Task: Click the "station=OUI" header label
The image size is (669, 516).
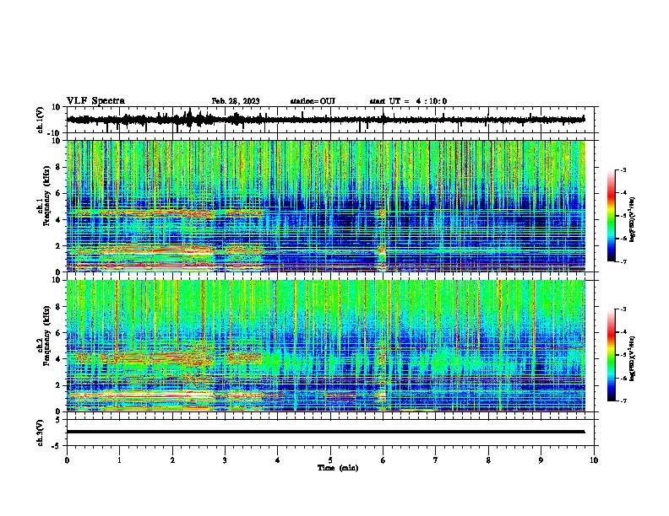Action: [313, 101]
